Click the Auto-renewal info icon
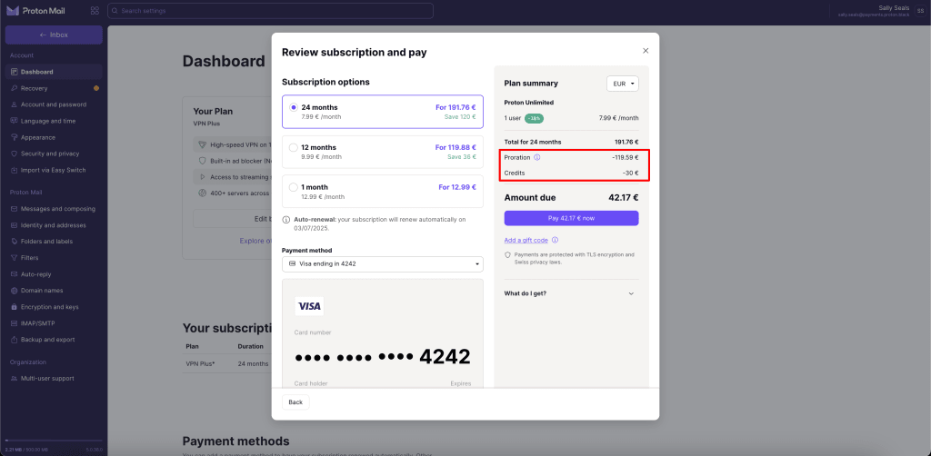This screenshot has height=456, width=931. [286, 220]
